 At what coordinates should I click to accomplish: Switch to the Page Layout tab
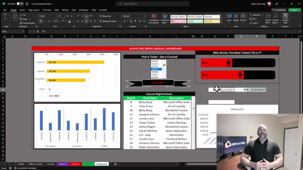[34, 10]
